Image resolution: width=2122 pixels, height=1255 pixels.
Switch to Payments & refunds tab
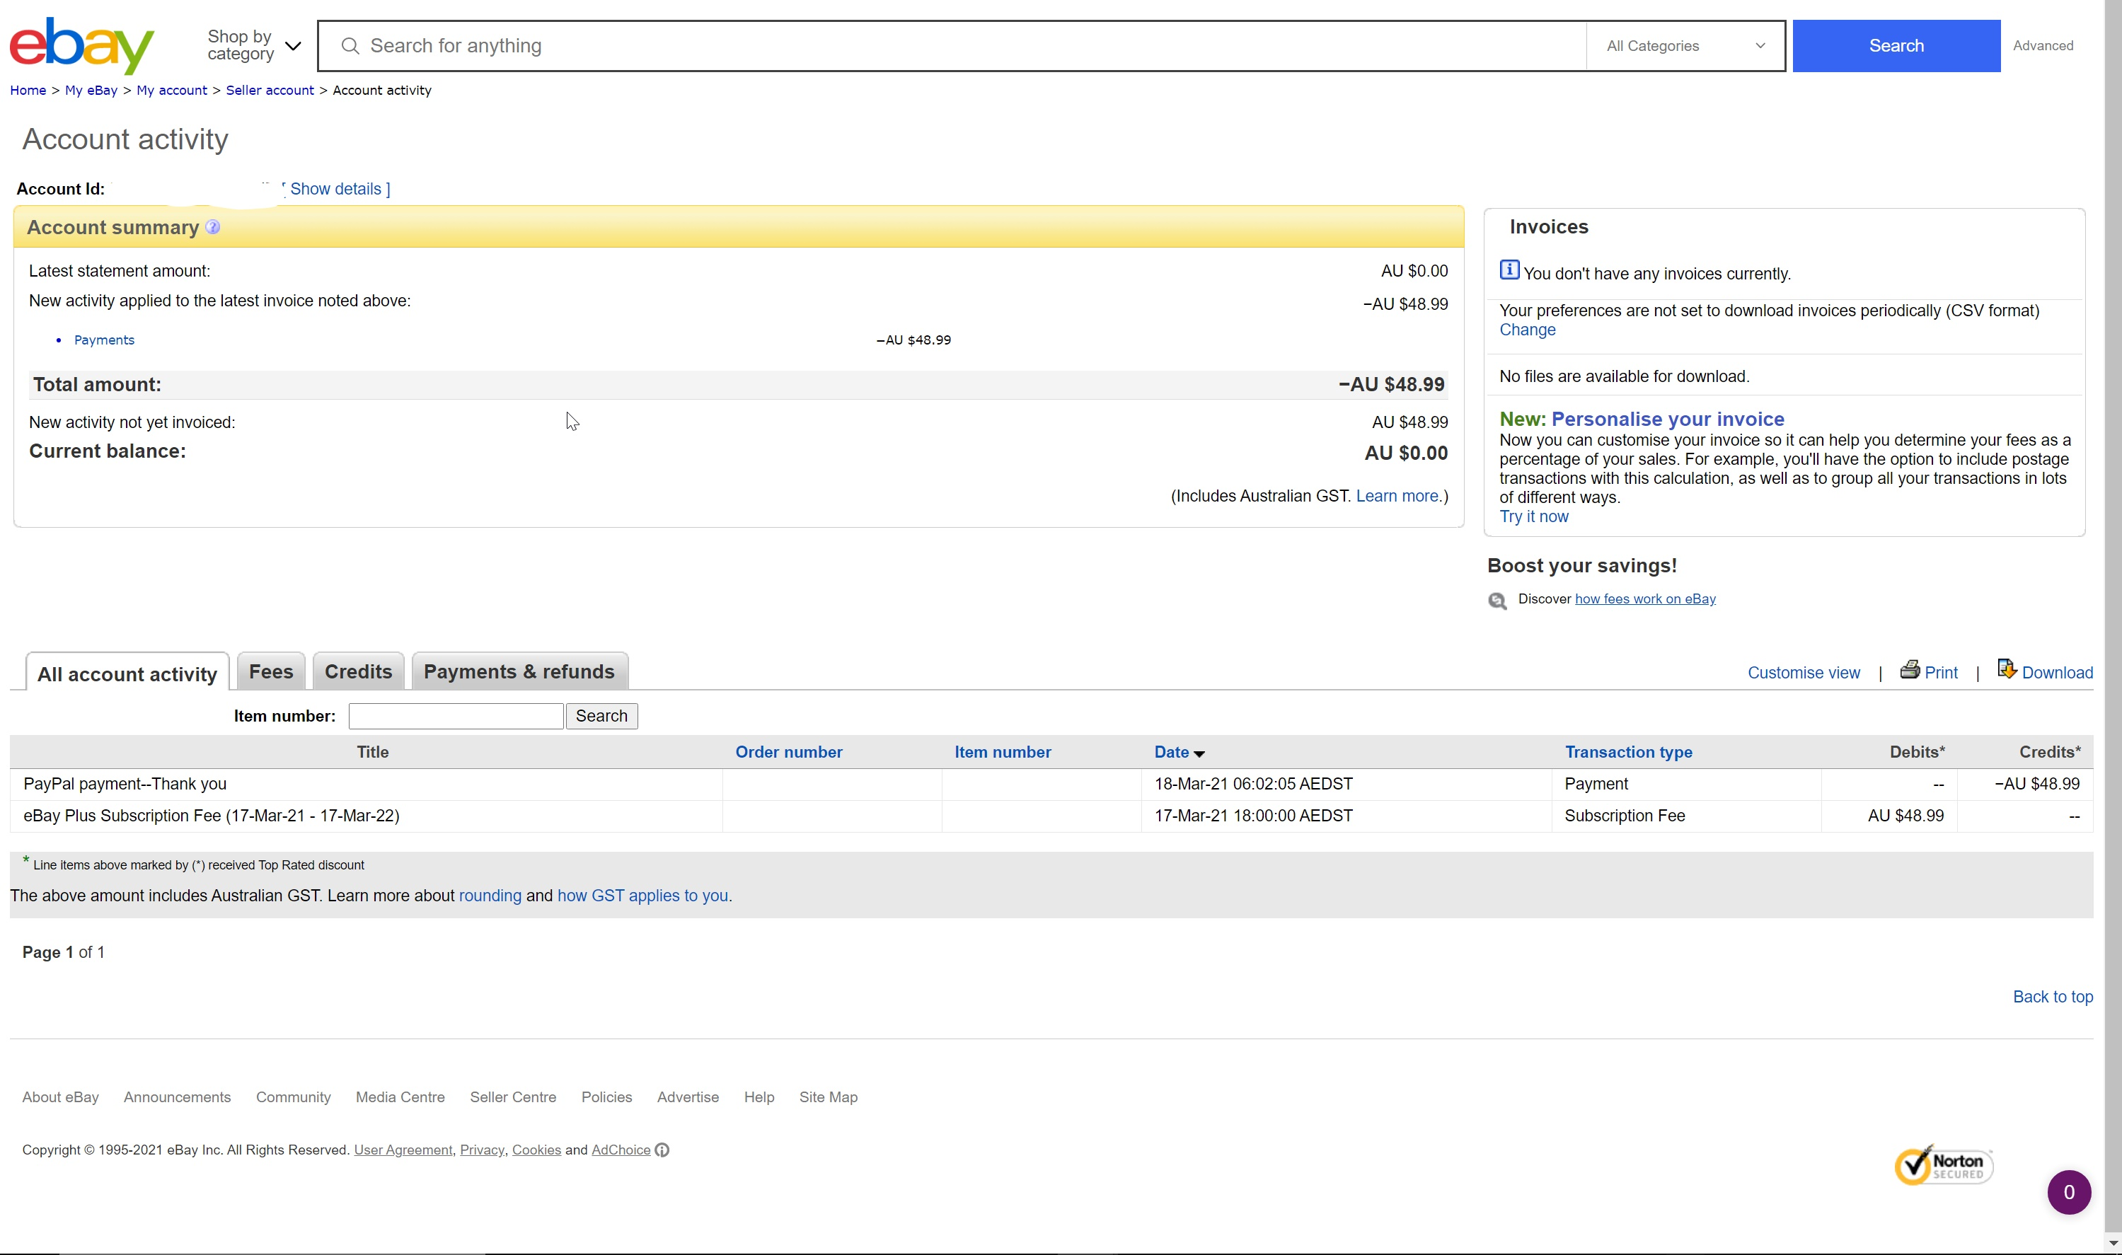pos(519,671)
